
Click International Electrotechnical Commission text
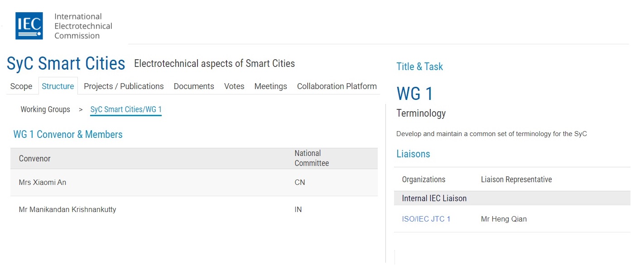pos(83,26)
